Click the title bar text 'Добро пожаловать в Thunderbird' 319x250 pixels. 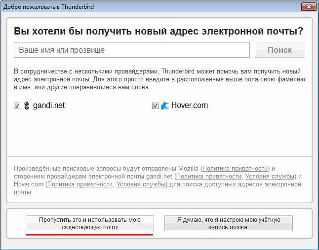48,7
